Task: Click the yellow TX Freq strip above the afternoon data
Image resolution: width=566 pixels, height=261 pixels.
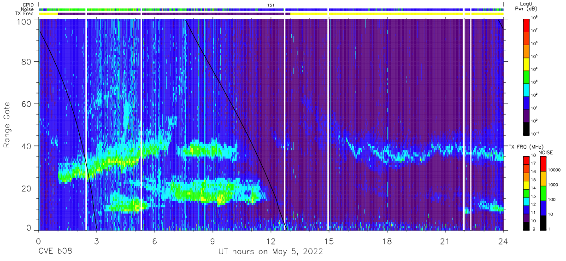Action: pyautogui.click(x=396, y=14)
